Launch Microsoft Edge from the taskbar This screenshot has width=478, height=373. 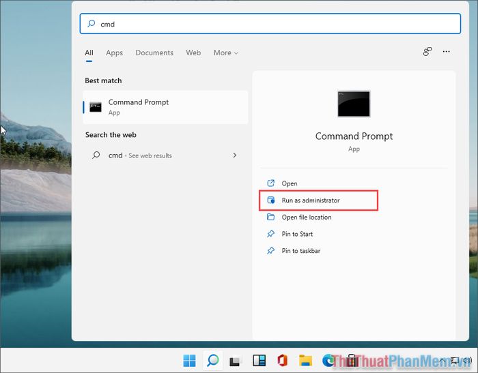(x=328, y=361)
